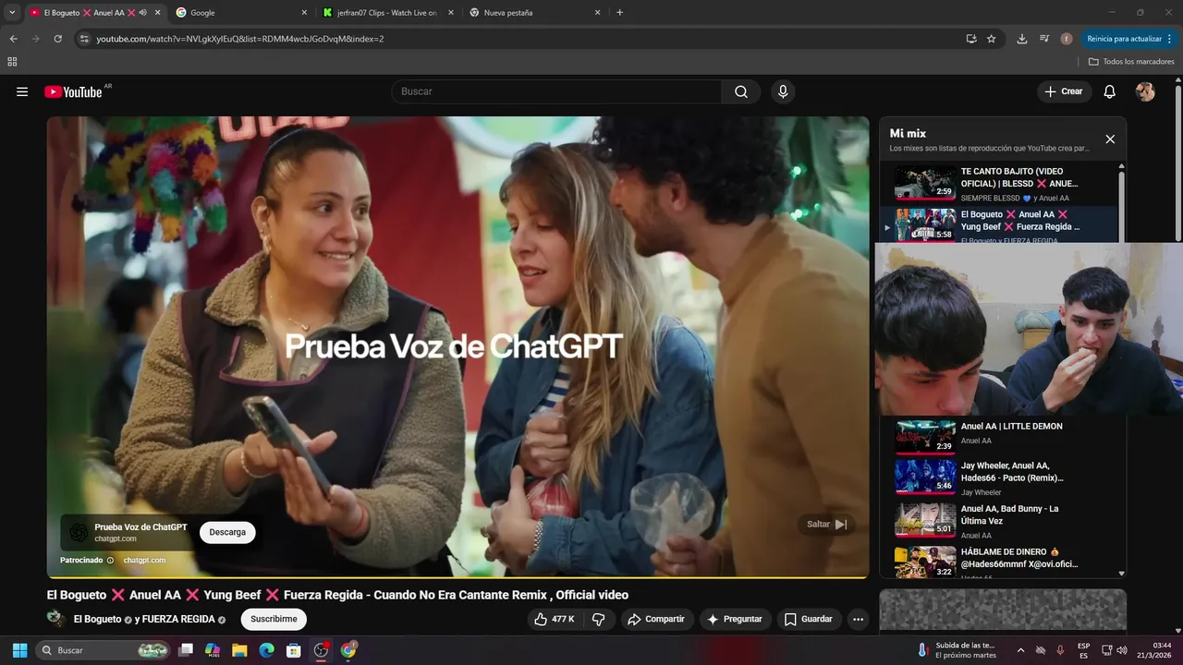Open File Explorer from the taskbar
The width and height of the screenshot is (1183, 665).
point(239,650)
